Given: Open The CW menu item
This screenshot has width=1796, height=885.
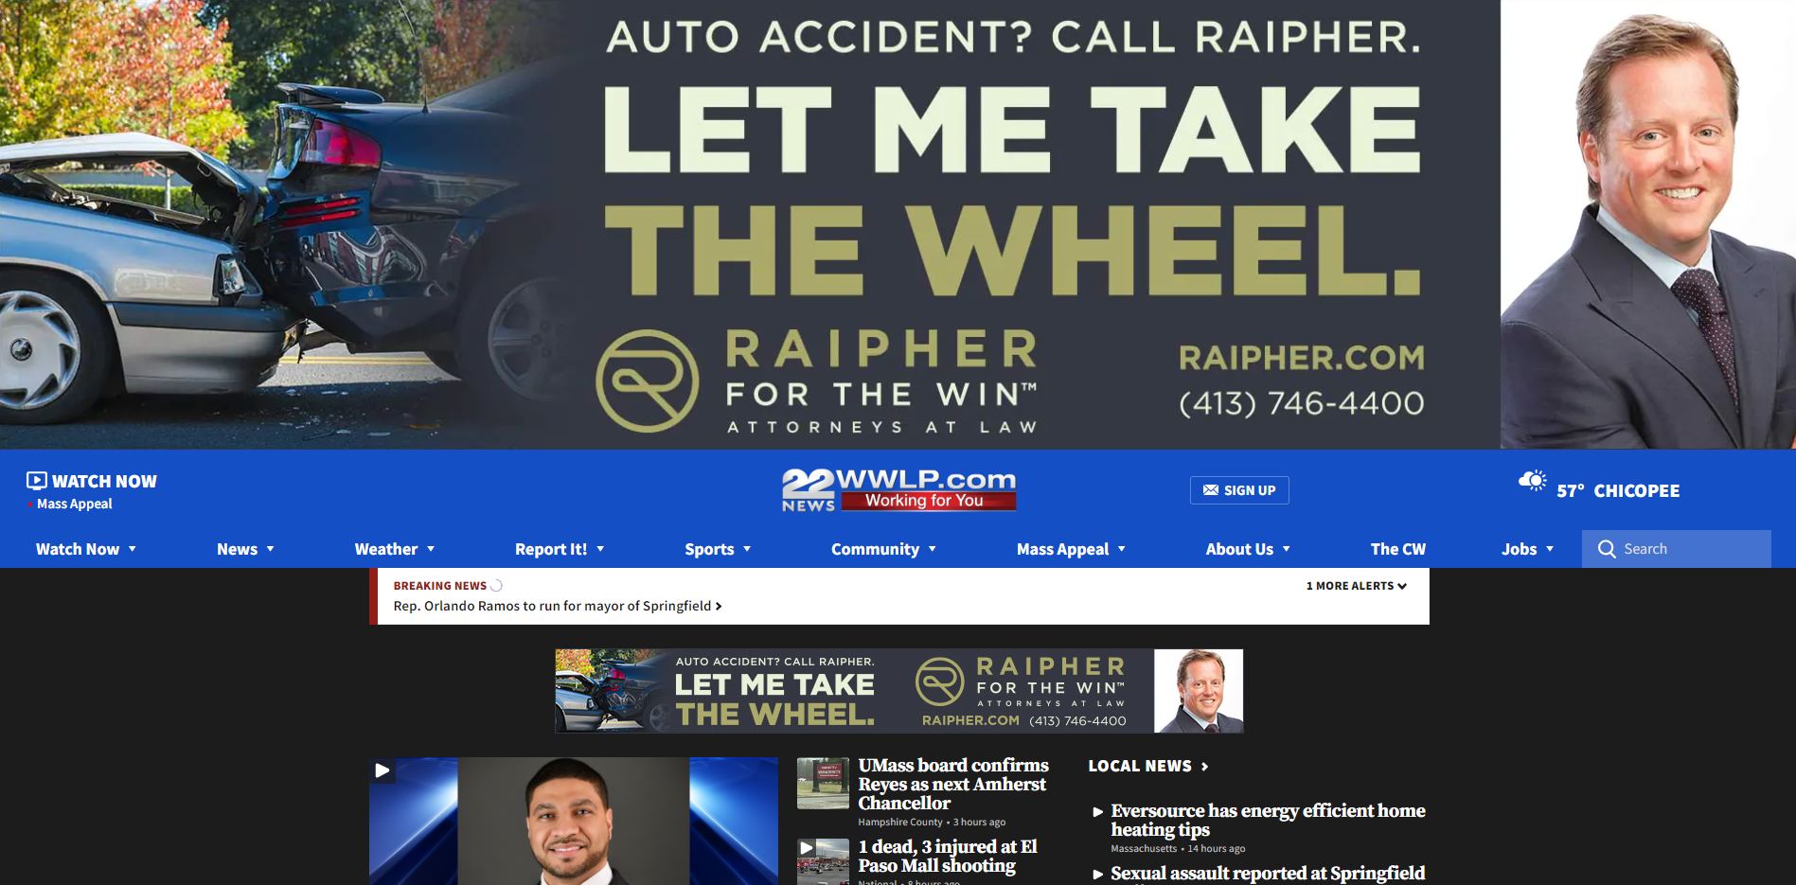Looking at the screenshot, I should [x=1397, y=549].
